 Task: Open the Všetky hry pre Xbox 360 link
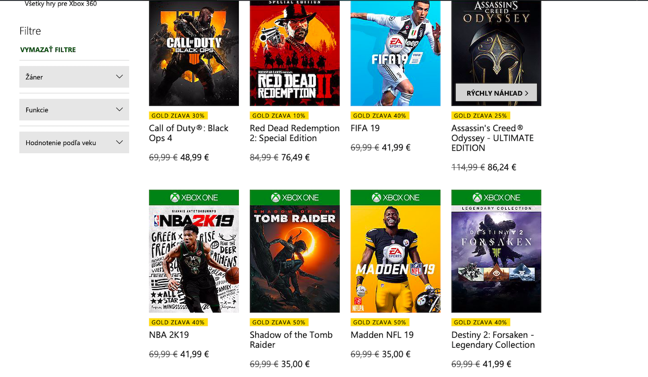click(61, 4)
